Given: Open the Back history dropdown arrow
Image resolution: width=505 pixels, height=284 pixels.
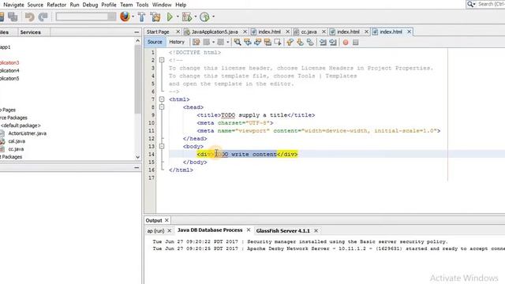Looking at the screenshot, I should pos(213,42).
